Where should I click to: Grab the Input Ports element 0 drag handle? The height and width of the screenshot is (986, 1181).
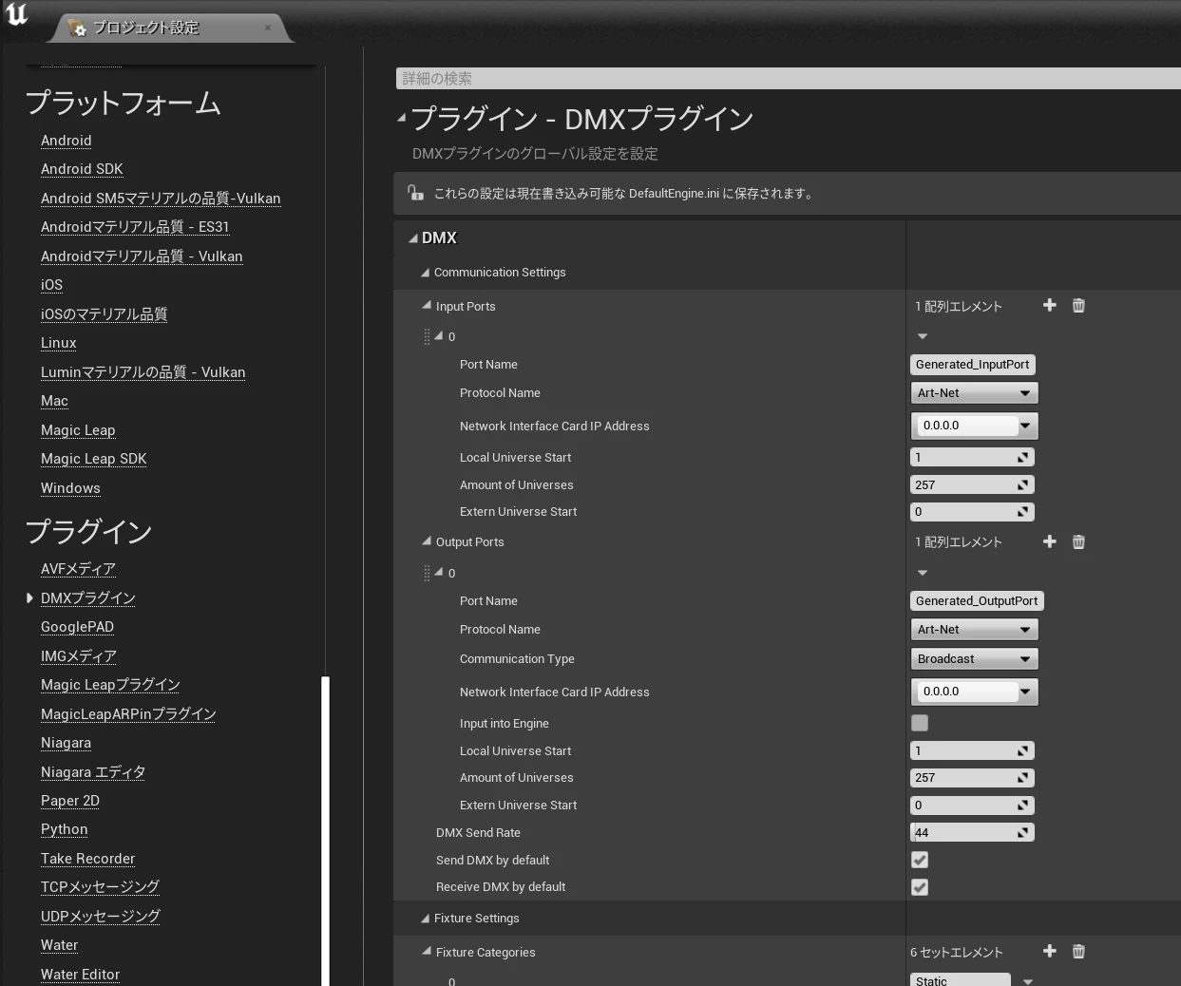(427, 336)
